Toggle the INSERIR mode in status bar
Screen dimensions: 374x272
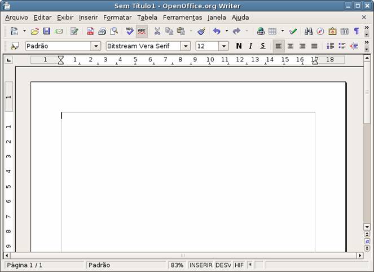tap(201, 265)
